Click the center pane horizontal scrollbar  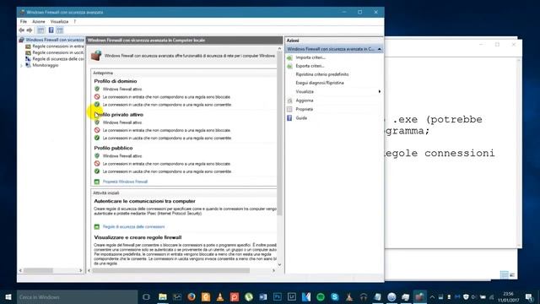tap(170, 270)
